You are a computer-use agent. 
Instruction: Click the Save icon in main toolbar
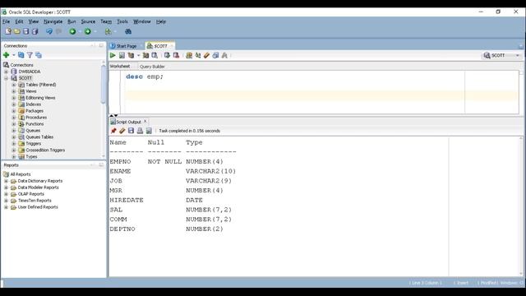[25, 31]
